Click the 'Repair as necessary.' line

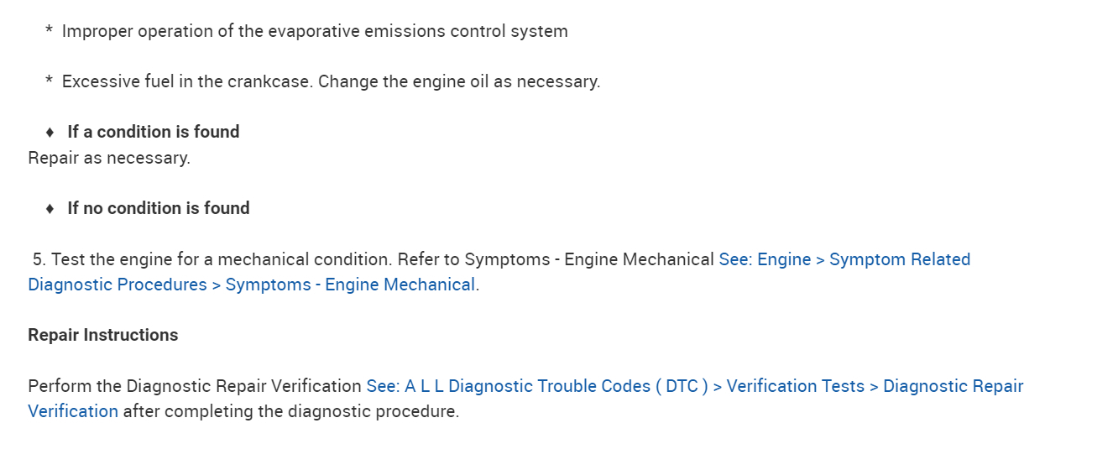(109, 158)
